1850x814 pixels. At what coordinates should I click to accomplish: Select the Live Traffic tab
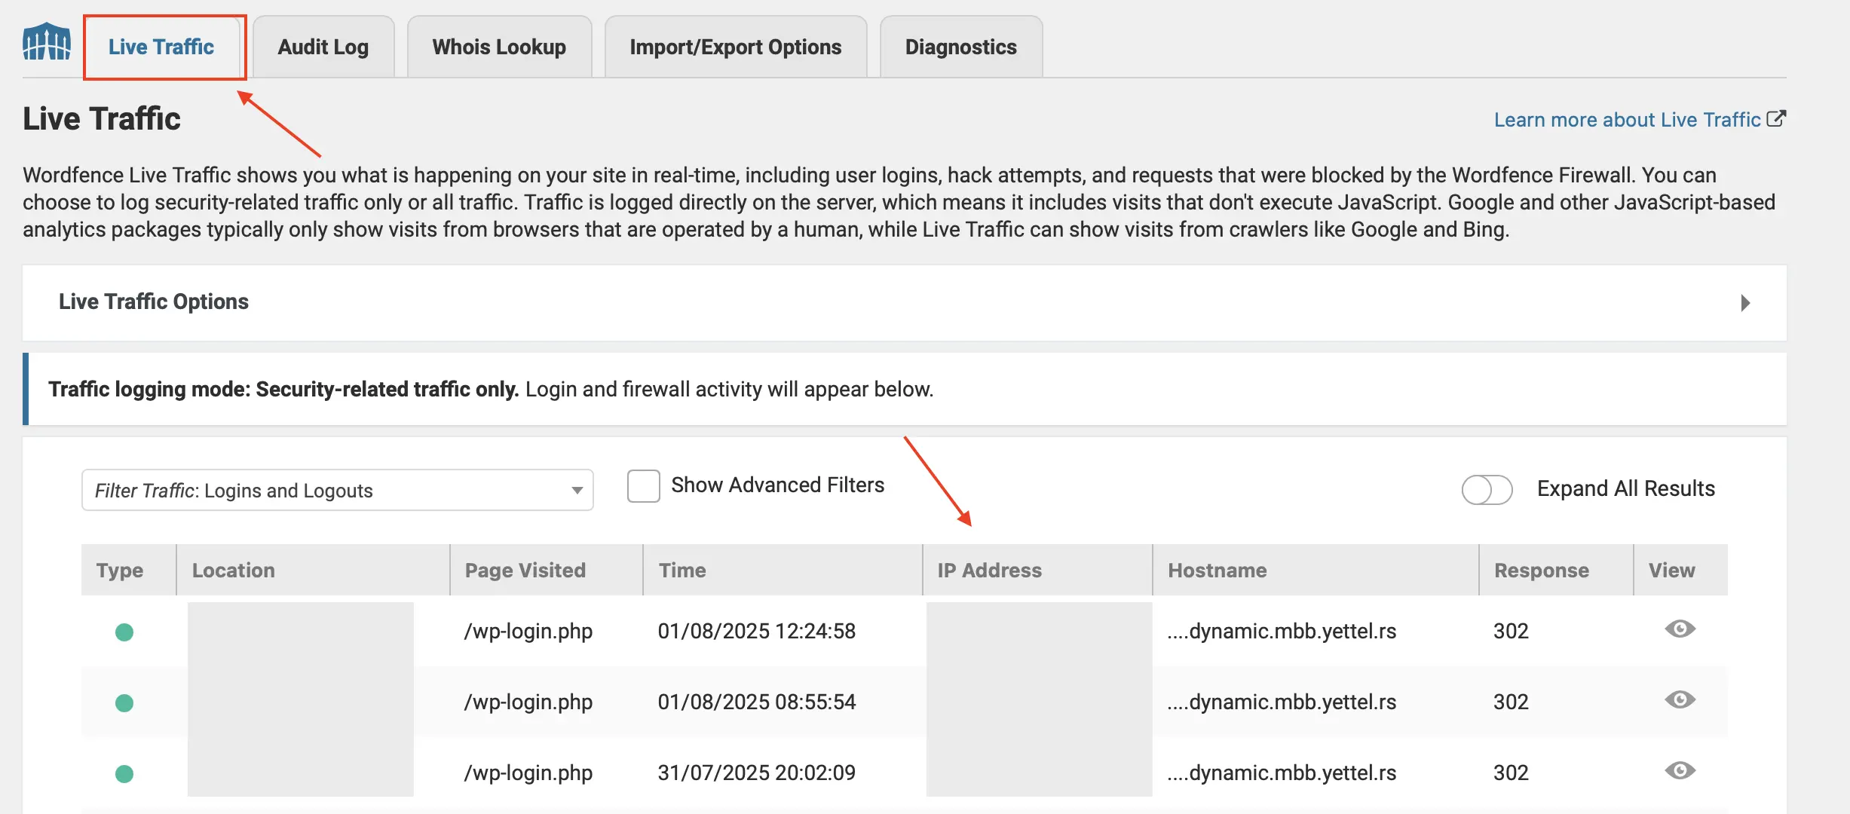(x=161, y=47)
